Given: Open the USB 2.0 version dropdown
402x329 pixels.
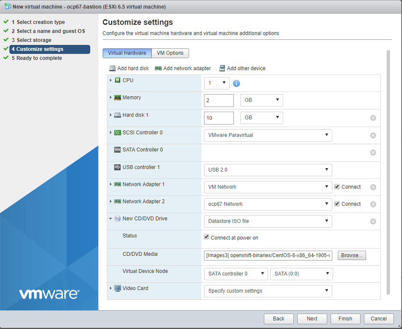Looking at the screenshot, I should click(x=268, y=170).
